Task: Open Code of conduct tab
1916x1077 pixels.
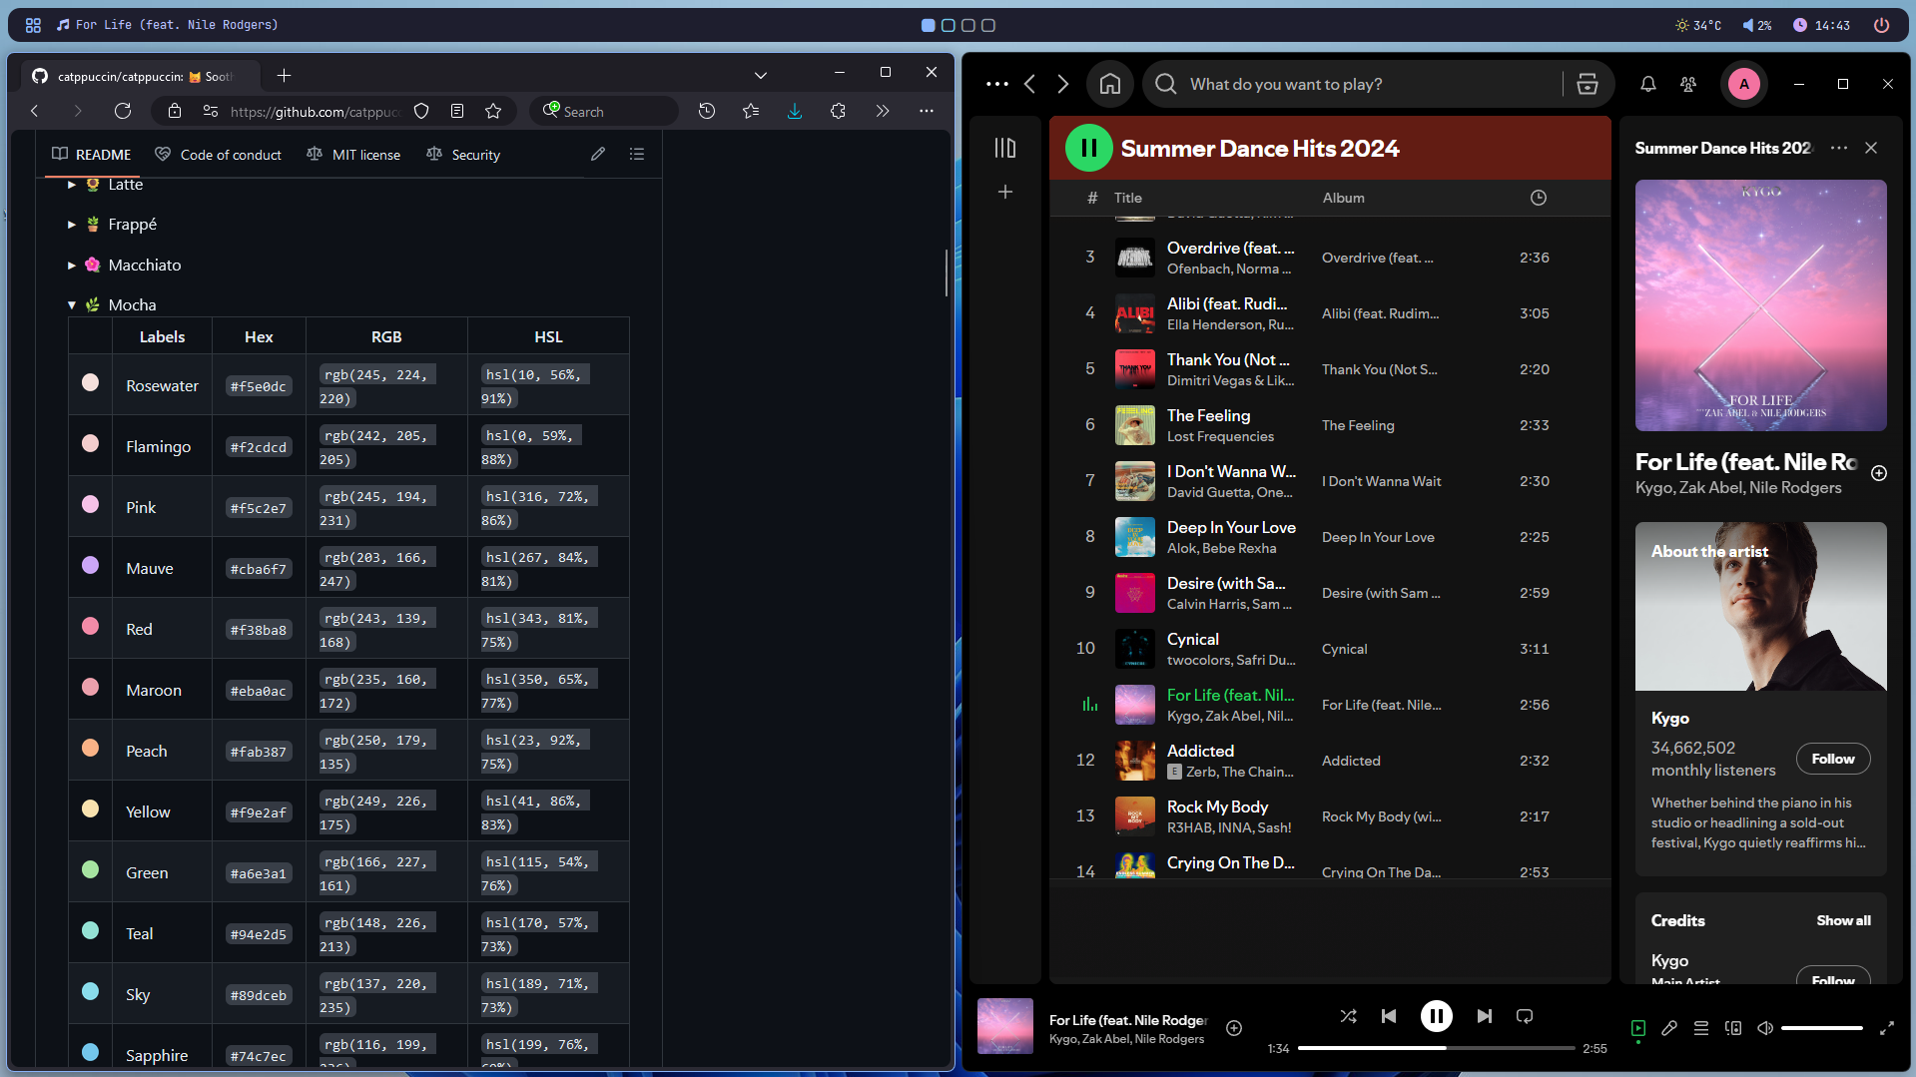Action: click(x=219, y=155)
